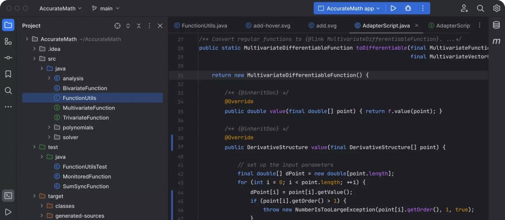Switch to add-hover.svg tab
The height and width of the screenshot is (220, 505).
(x=268, y=26)
